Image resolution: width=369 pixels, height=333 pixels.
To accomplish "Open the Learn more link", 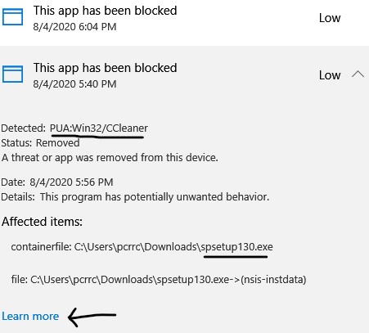I will 30,317.
